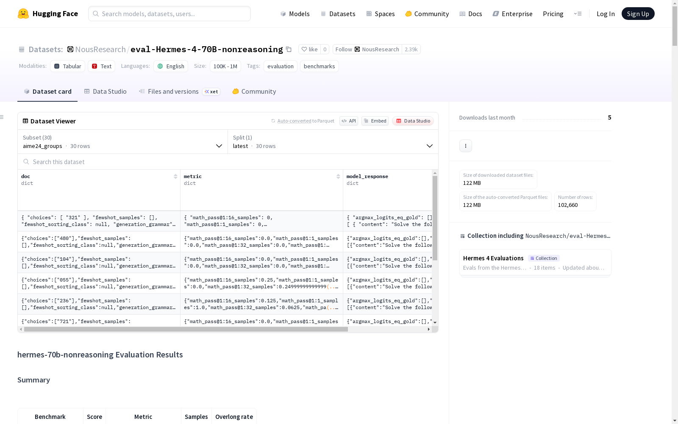The image size is (678, 424).
Task: Select the English language tag
Action: [x=171, y=66]
